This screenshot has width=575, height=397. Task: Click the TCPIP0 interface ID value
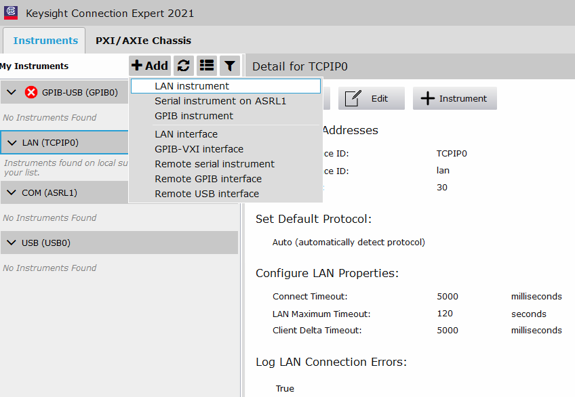click(x=452, y=154)
